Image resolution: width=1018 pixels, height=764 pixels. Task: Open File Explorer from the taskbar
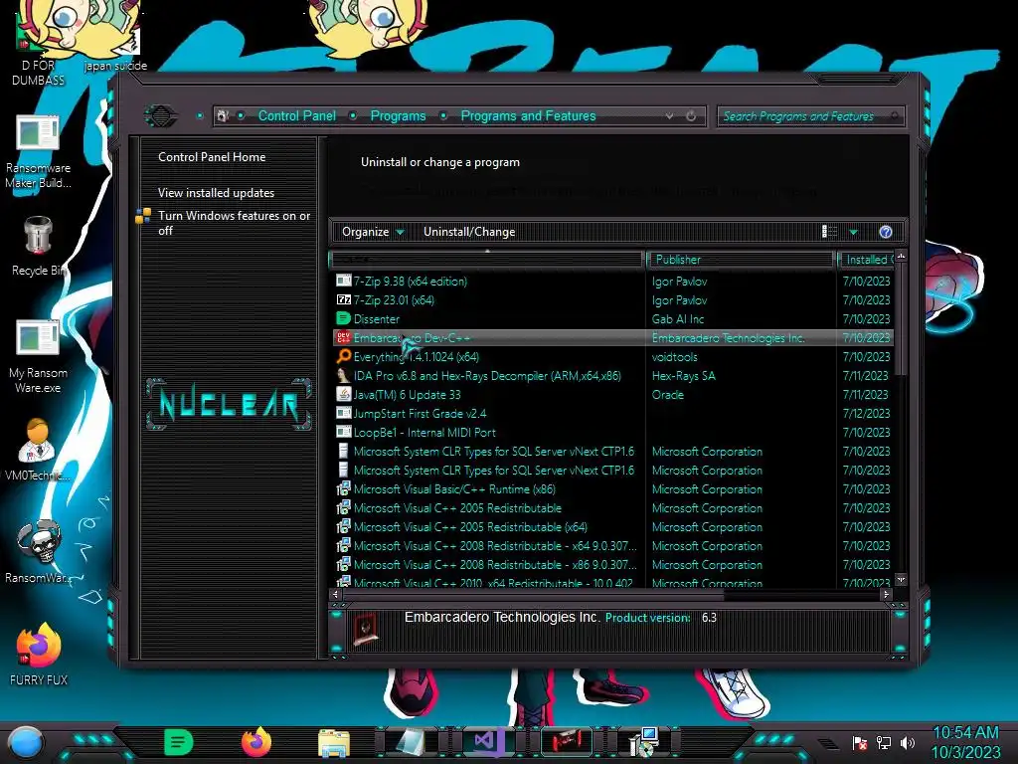(334, 743)
